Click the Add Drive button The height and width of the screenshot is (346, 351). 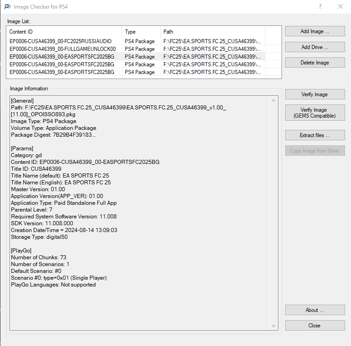tap(315, 47)
